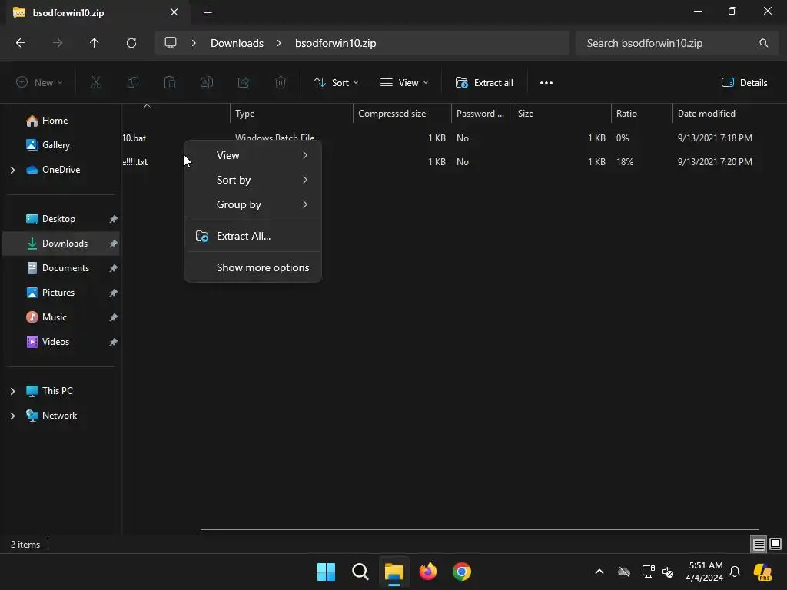
Task: Click the Rename icon in the toolbar
Action: coord(207,83)
